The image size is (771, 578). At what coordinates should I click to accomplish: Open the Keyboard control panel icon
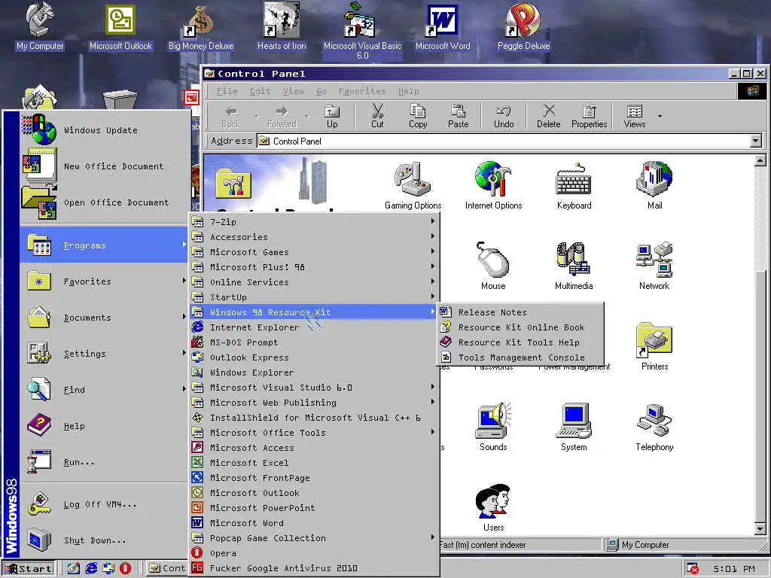(574, 186)
